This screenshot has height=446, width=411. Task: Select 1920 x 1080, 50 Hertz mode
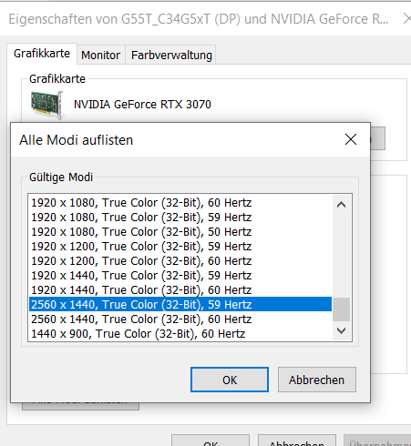pos(180,232)
